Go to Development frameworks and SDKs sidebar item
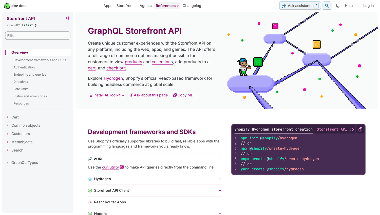Image resolution: width=380 pixels, height=215 pixels. coord(40,60)
